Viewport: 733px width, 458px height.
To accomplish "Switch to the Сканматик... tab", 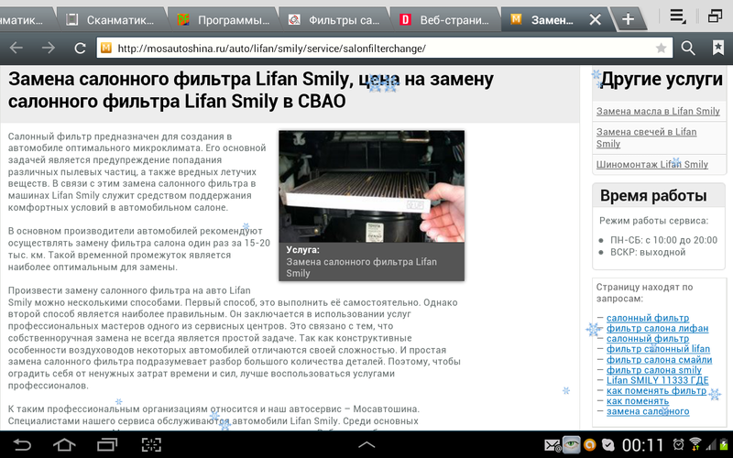I will click(110, 19).
